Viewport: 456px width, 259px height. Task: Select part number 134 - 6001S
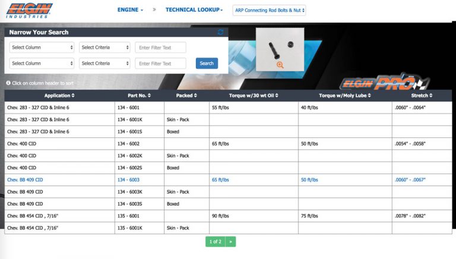pyautogui.click(x=129, y=131)
